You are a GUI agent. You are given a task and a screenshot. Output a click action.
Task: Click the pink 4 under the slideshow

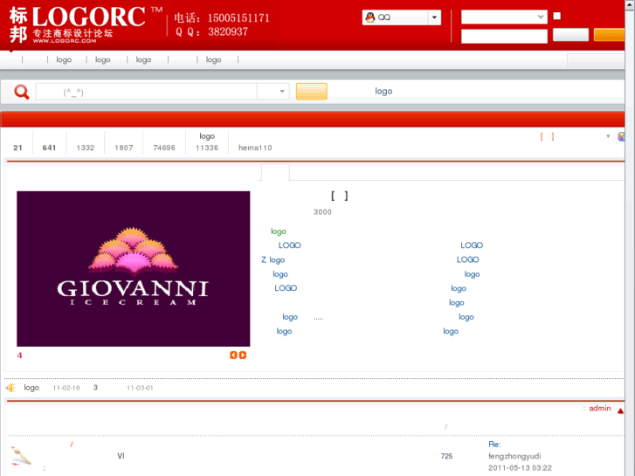pyautogui.click(x=19, y=355)
